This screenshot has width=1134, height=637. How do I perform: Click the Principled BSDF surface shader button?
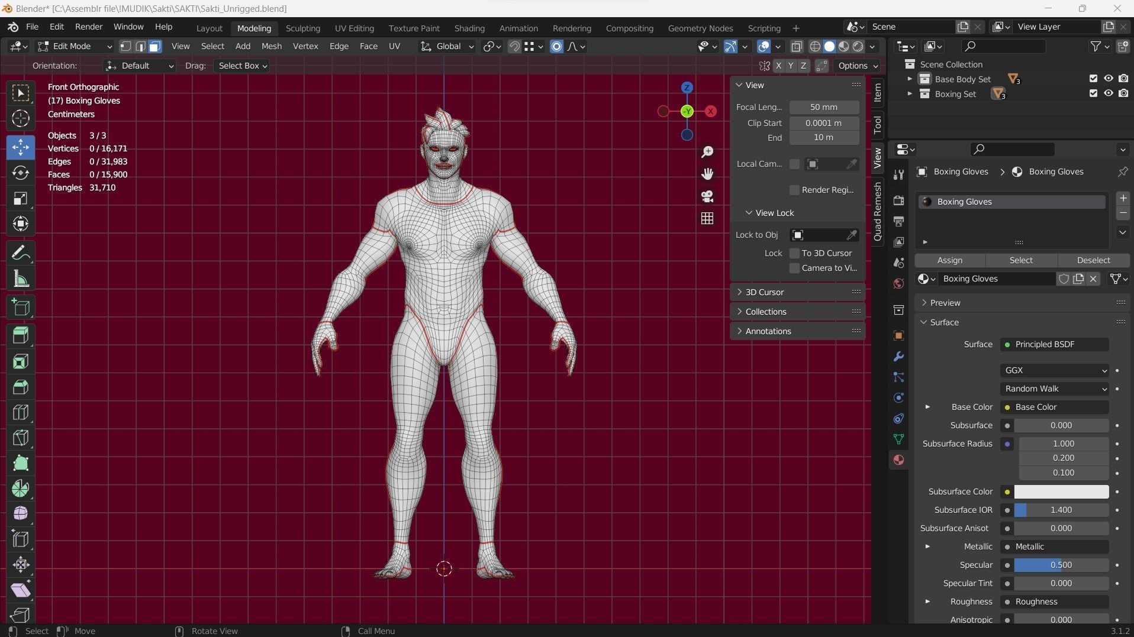tap(1055, 344)
